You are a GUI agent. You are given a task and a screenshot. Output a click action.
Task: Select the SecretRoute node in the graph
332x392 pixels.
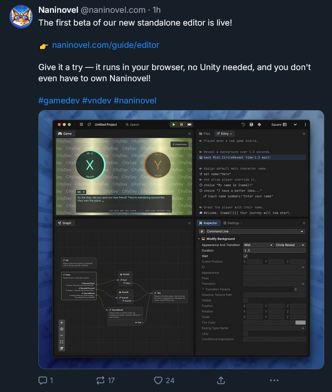125,316
